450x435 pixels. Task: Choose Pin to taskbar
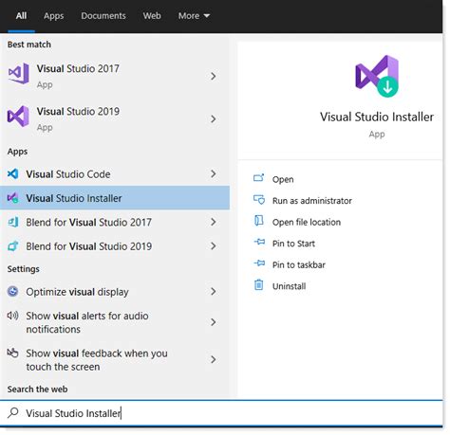[299, 264]
